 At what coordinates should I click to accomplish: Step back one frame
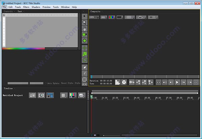coord(171,82)
